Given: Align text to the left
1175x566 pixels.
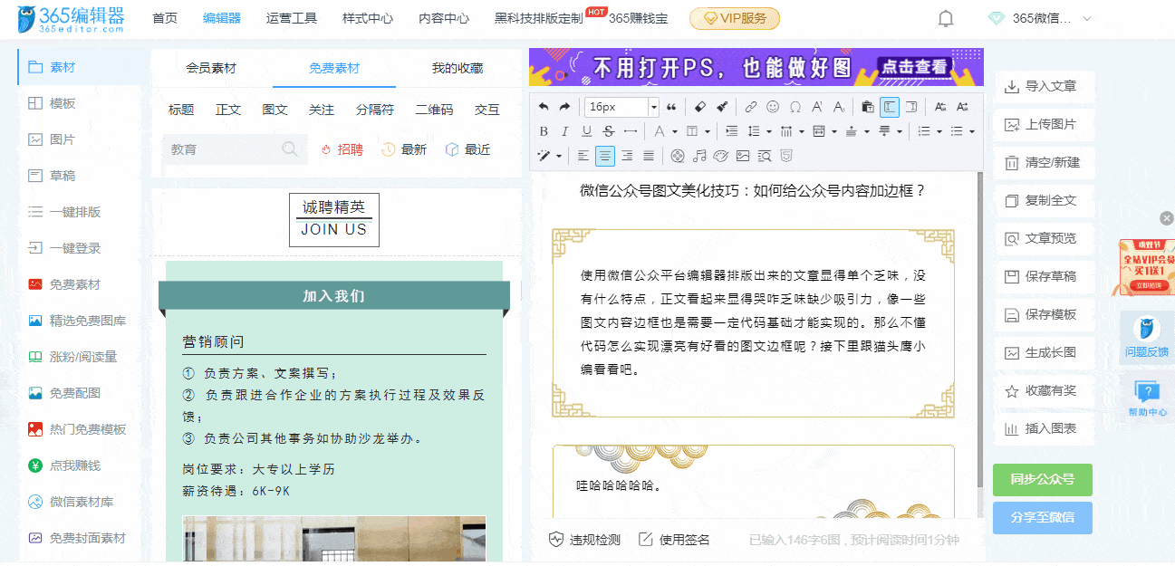Looking at the screenshot, I should (583, 156).
